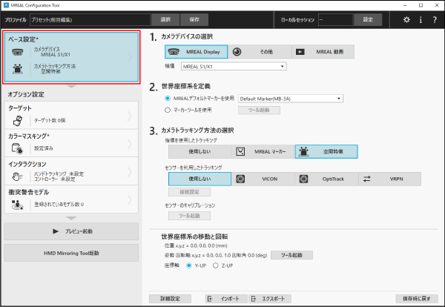Expand ベース設定 with its chevron

(129, 57)
